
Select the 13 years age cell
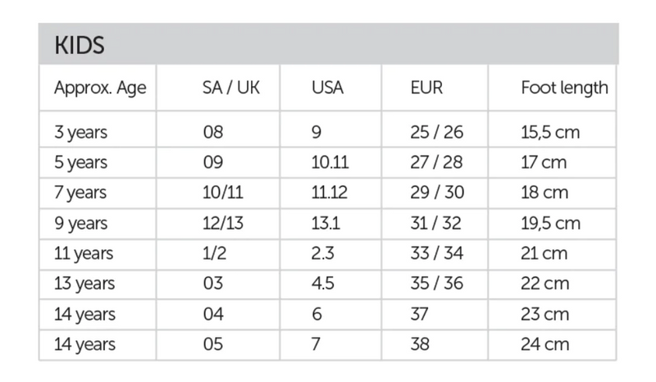click(84, 284)
